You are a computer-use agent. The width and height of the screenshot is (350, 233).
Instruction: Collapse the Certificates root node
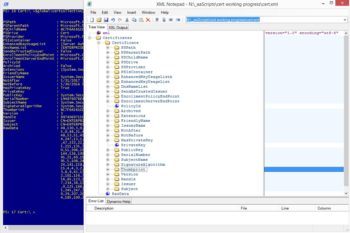(89, 38)
